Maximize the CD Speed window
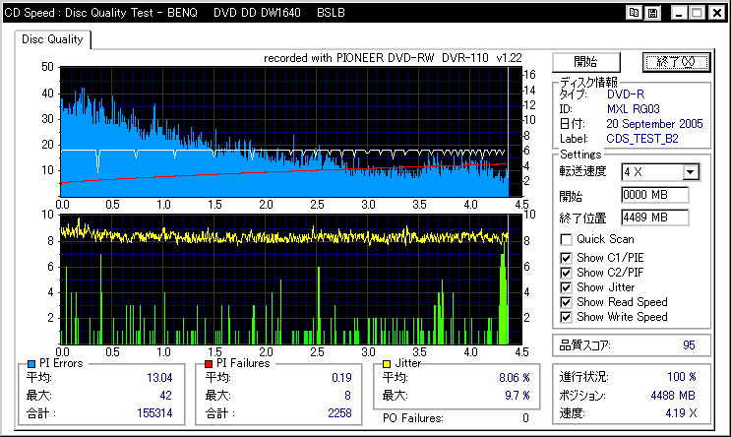The height and width of the screenshot is (437, 731). click(698, 13)
